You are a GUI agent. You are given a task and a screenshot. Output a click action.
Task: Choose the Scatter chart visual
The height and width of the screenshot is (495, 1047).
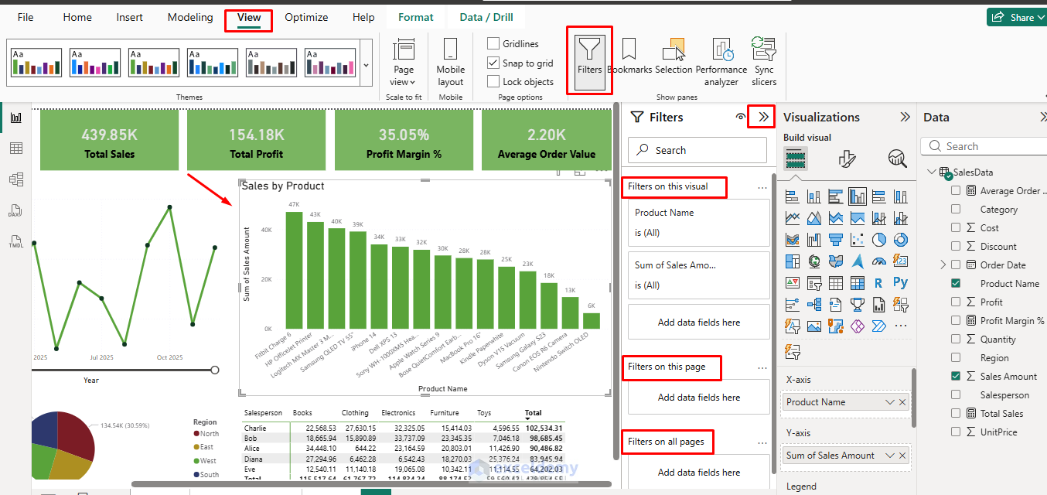858,240
